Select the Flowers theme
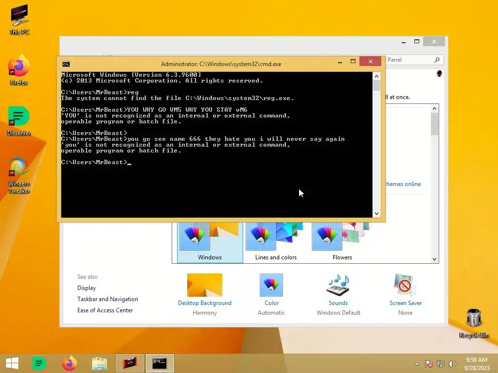 (x=342, y=242)
